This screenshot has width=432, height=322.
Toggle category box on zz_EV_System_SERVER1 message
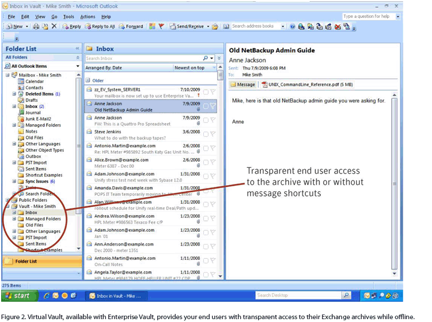click(x=206, y=91)
